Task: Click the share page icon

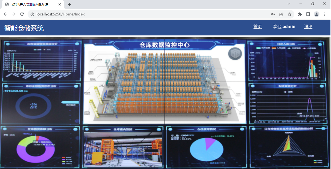Action: (x=281, y=14)
